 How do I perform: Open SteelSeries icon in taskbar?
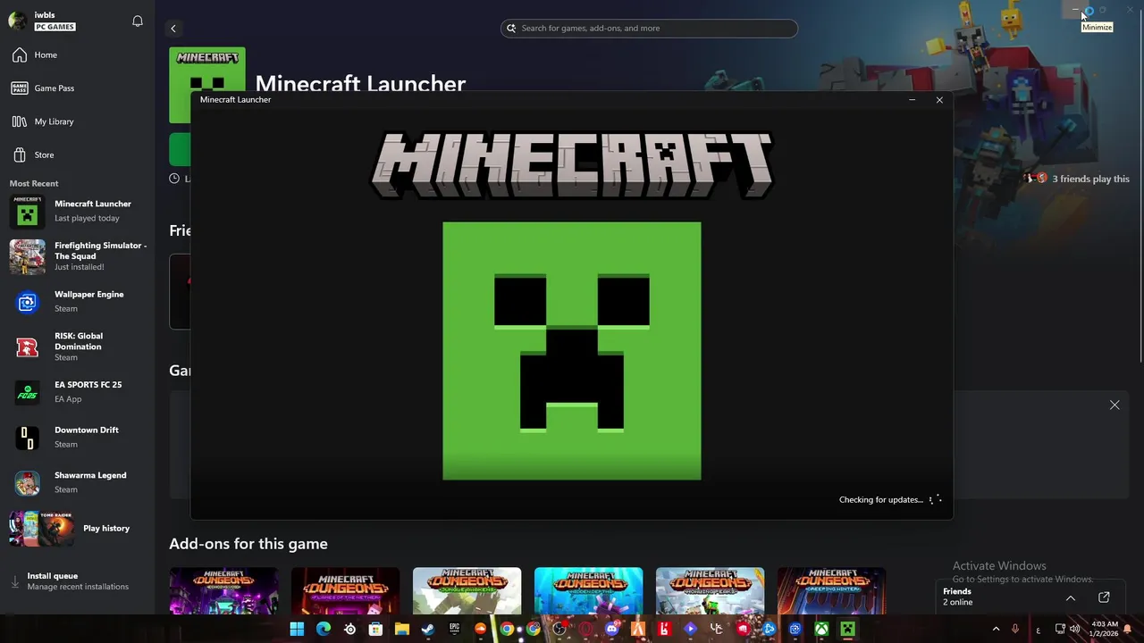click(349, 629)
